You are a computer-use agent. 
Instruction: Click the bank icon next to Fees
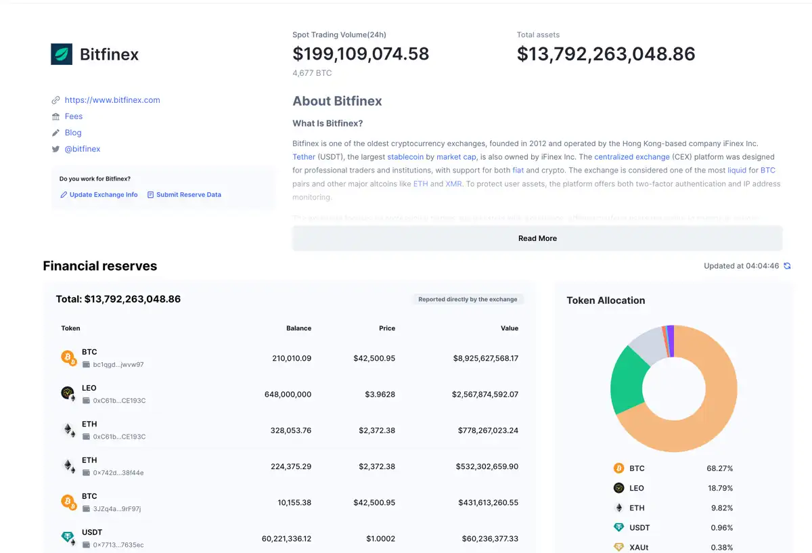tap(56, 116)
